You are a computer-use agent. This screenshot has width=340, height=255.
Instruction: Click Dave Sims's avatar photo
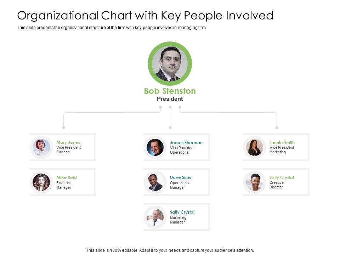(x=155, y=182)
